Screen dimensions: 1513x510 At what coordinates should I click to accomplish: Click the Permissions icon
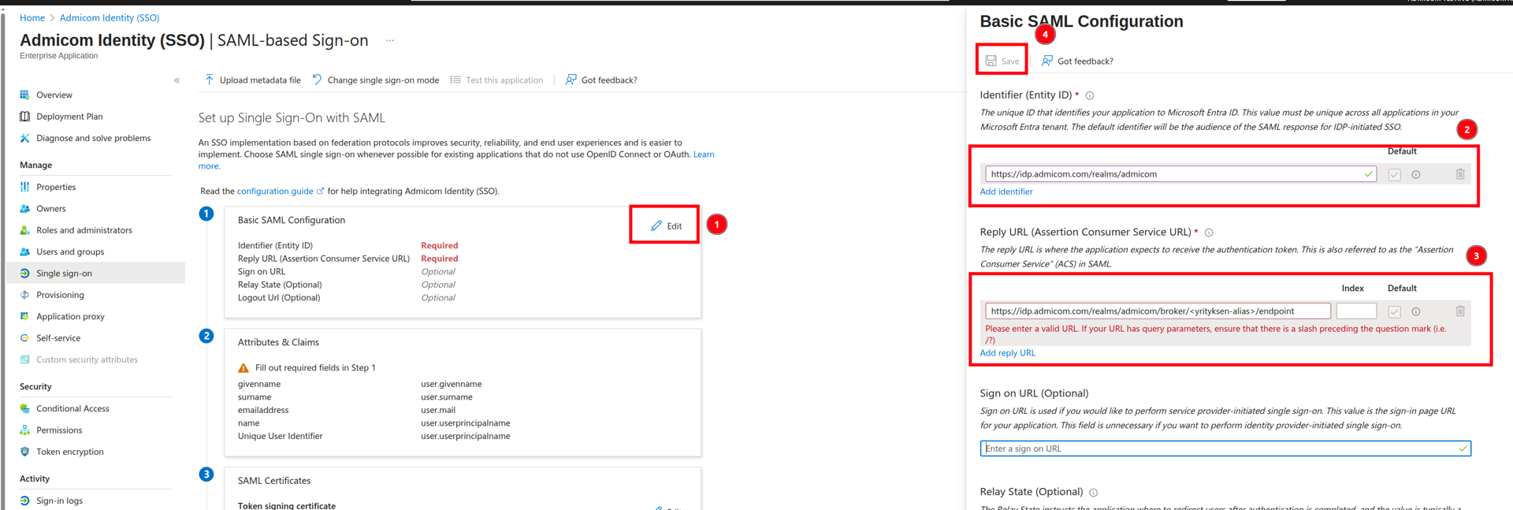click(25, 430)
